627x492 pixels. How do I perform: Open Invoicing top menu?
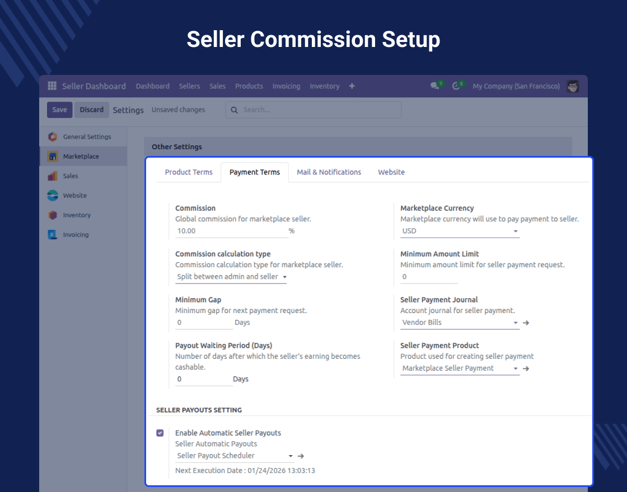coord(286,86)
